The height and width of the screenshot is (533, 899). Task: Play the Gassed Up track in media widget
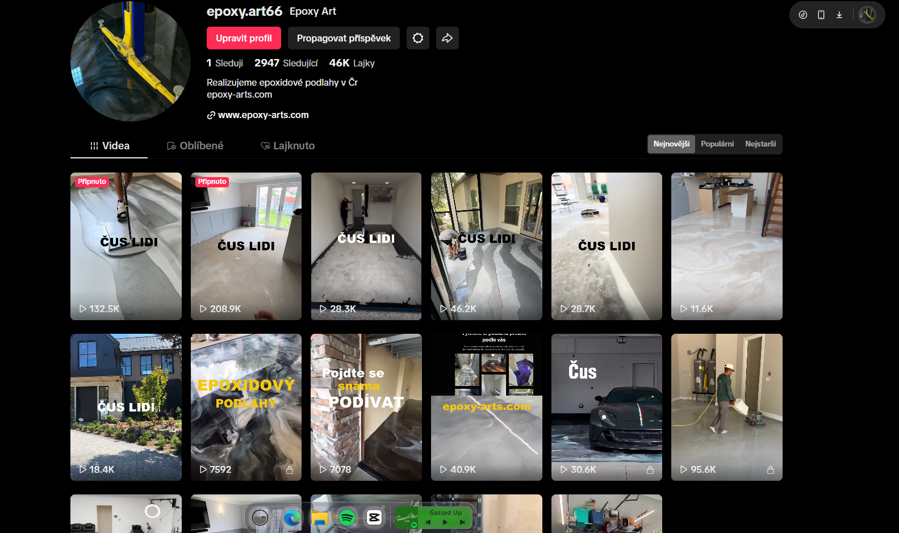445,522
